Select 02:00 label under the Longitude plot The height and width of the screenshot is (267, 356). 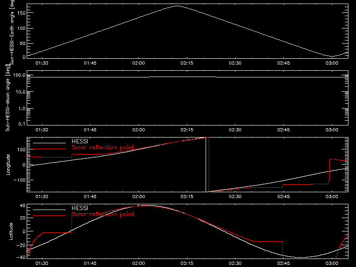(138, 196)
